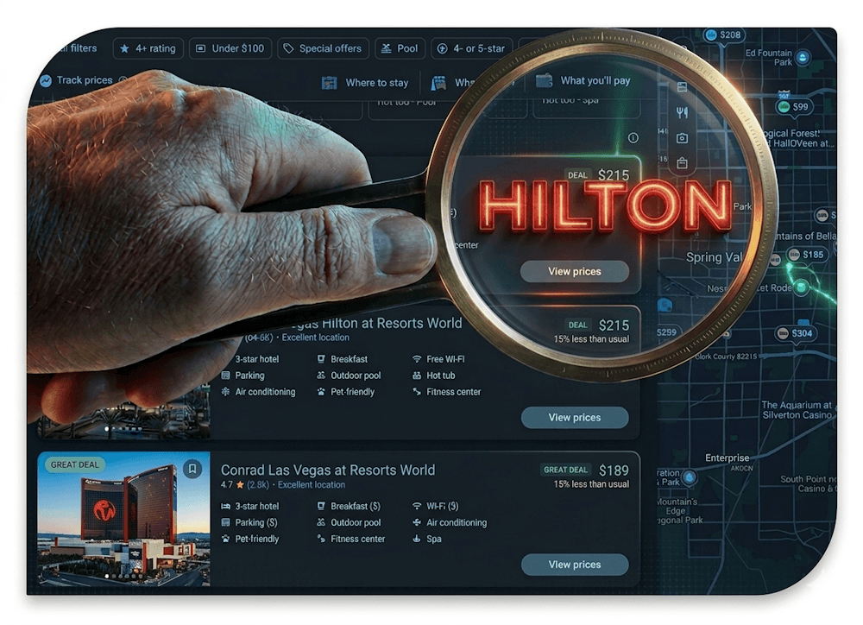Click the swimmer icon in Pool chip
Image resolution: width=863 pixels, height=625 pixels.
tap(387, 48)
